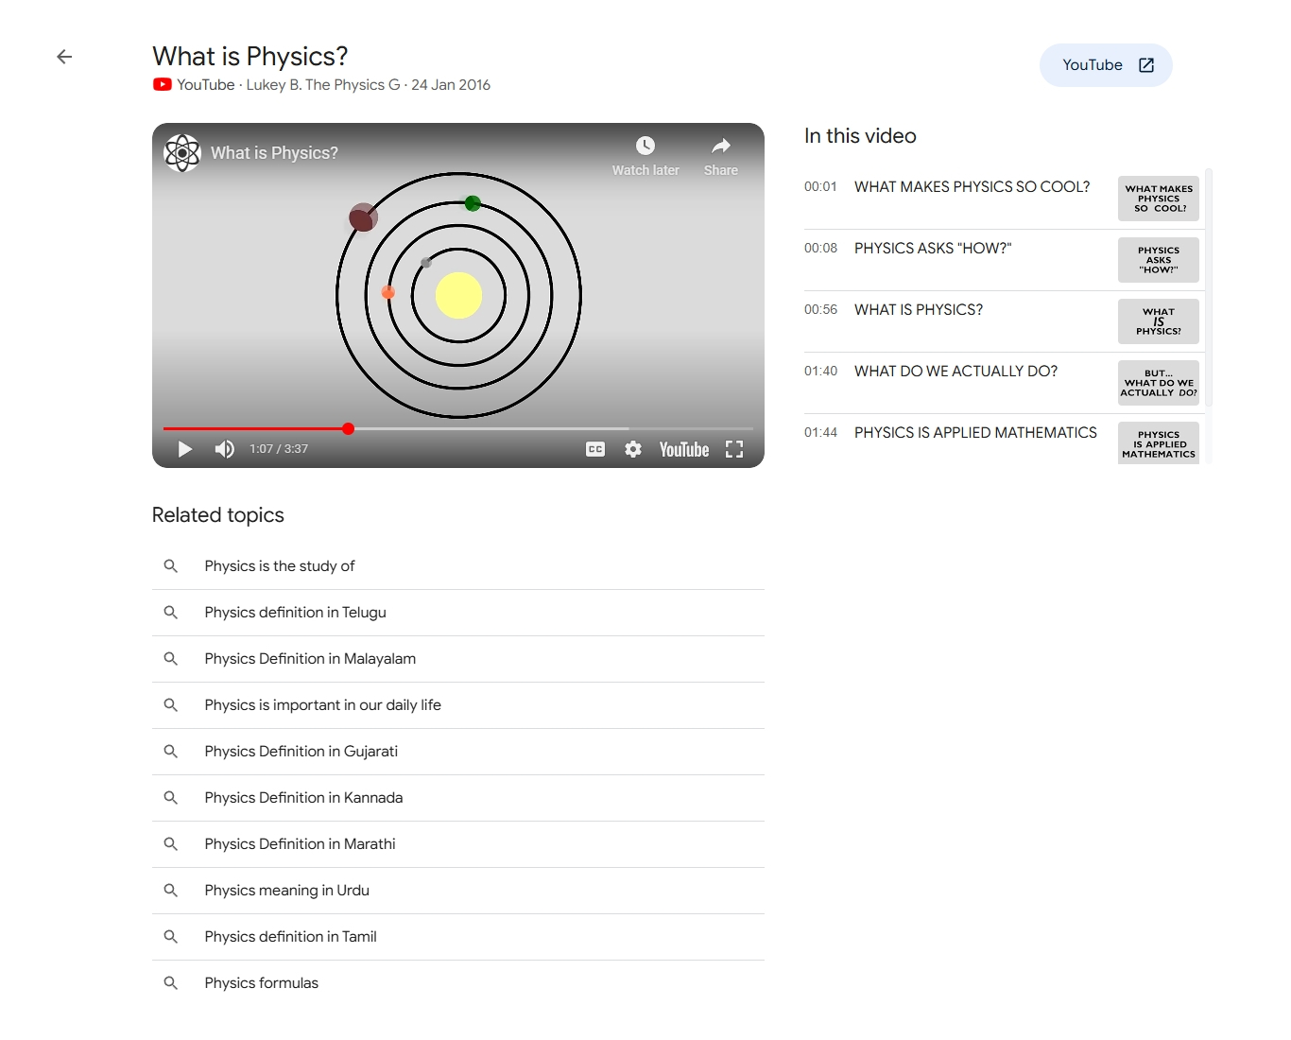Click the 1:07 / 3:37 time display
1291x1040 pixels.
point(279,449)
